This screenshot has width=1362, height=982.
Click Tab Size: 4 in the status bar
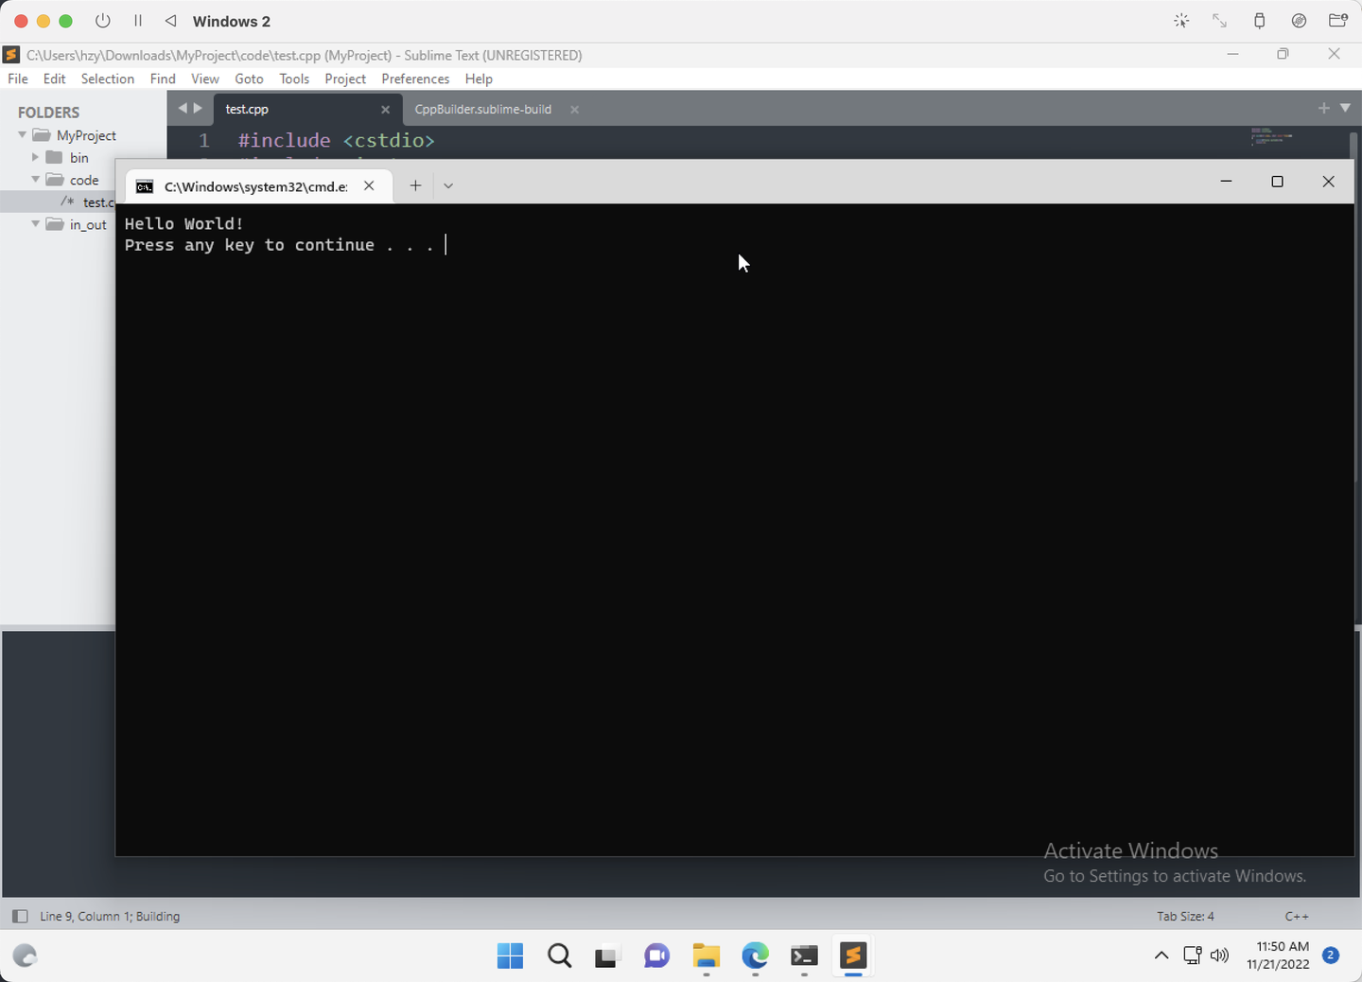point(1184,916)
